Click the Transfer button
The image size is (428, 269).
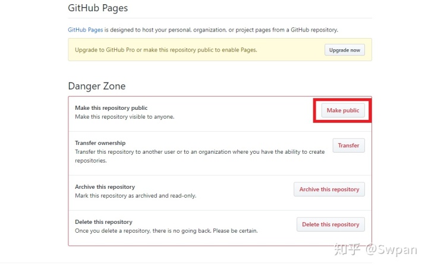(x=348, y=145)
